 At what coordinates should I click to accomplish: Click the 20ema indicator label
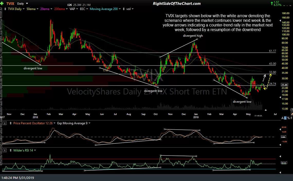coord(45,9)
